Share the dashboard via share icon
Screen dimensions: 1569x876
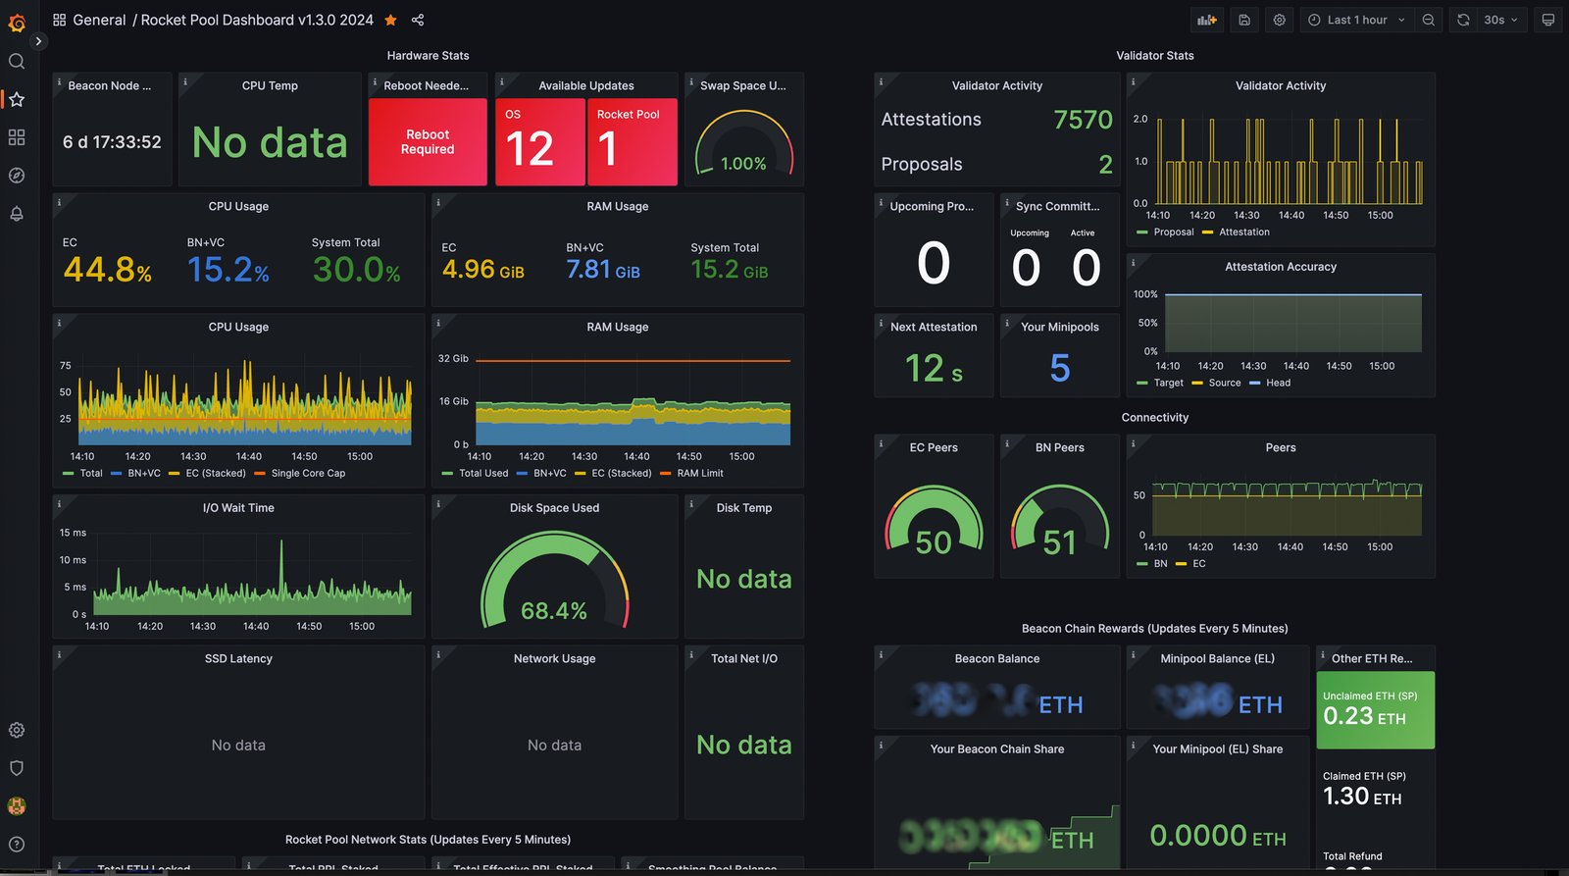pos(418,20)
